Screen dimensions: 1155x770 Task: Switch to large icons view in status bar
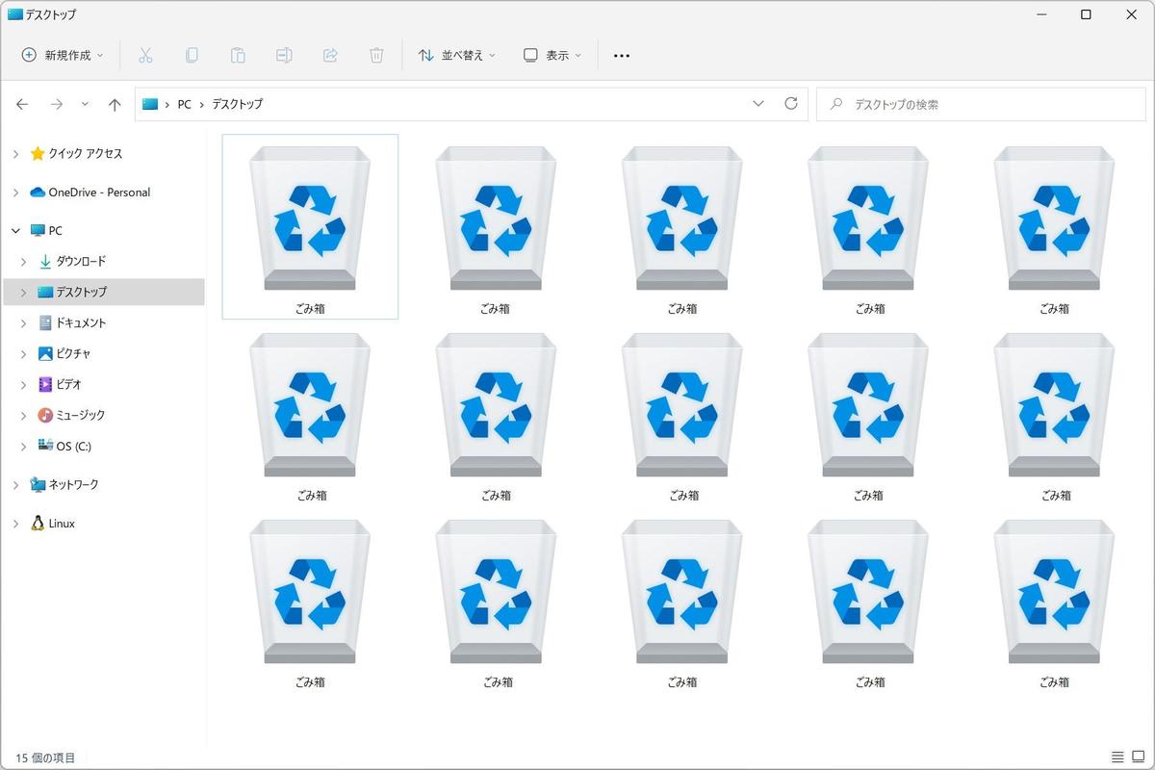coord(1137,757)
